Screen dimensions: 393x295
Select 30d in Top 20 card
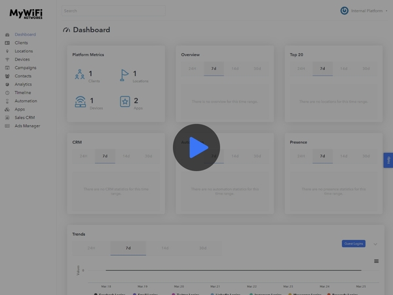pyautogui.click(x=366, y=68)
